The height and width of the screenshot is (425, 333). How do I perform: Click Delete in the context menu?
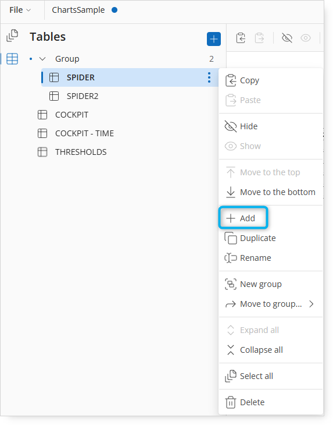271,402
